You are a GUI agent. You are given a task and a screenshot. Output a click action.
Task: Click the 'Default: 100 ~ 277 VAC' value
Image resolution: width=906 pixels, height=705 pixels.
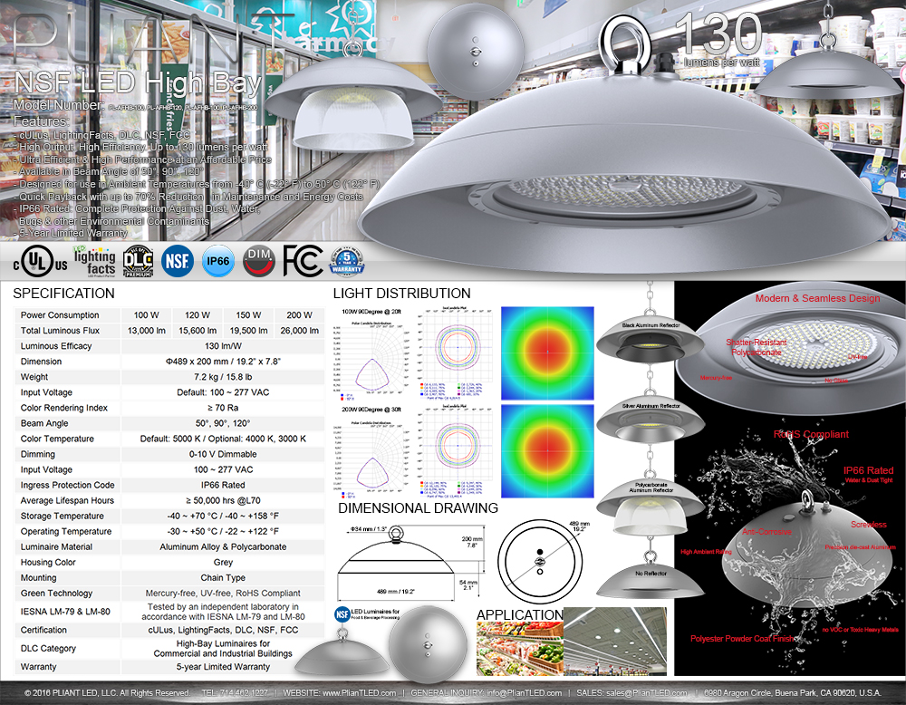[223, 392]
